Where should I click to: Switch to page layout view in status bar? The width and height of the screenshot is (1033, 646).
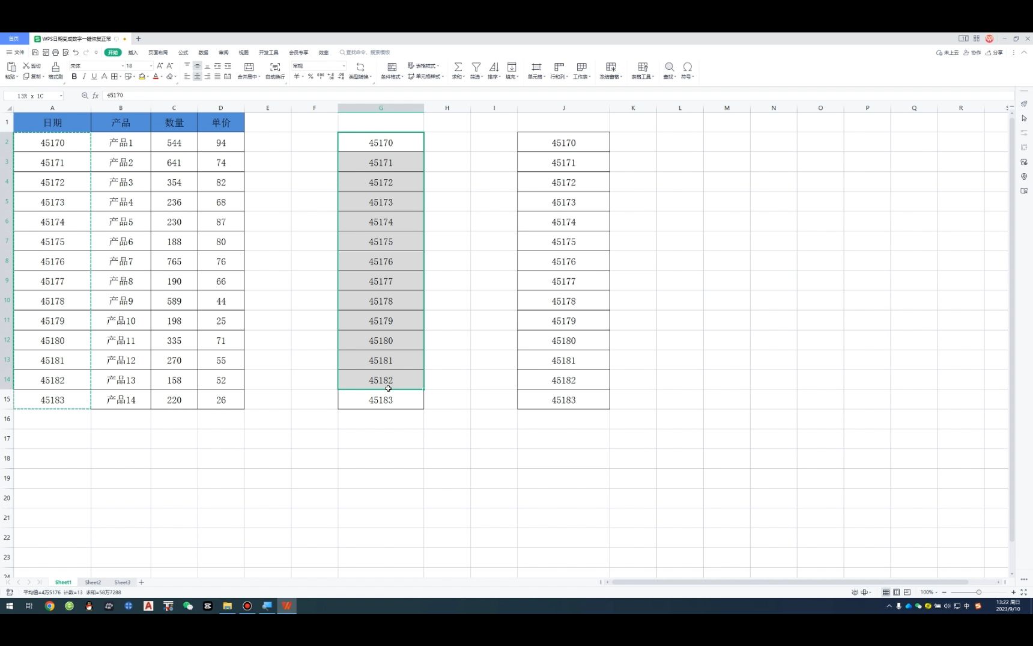coord(896,592)
